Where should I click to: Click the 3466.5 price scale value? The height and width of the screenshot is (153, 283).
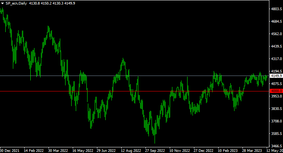coord(276,146)
